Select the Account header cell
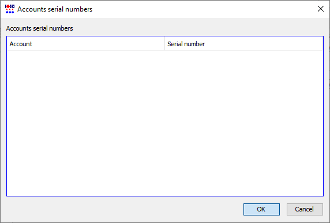 [85, 44]
